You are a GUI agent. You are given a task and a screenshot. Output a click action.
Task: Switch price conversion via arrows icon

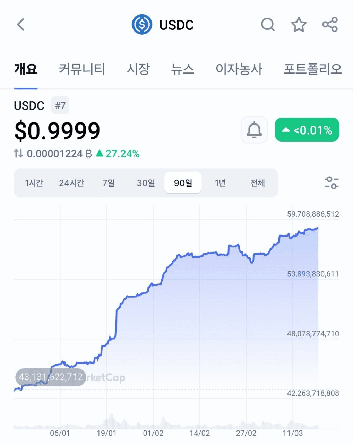point(18,153)
